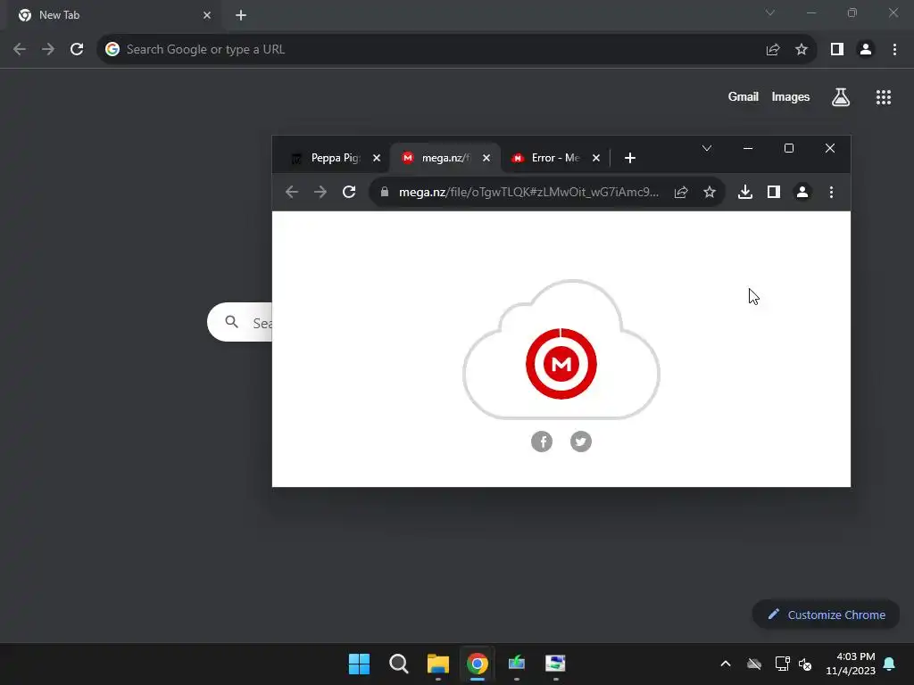View site lock info for mega.nz
Image resolution: width=914 pixels, height=685 pixels.
tap(384, 192)
